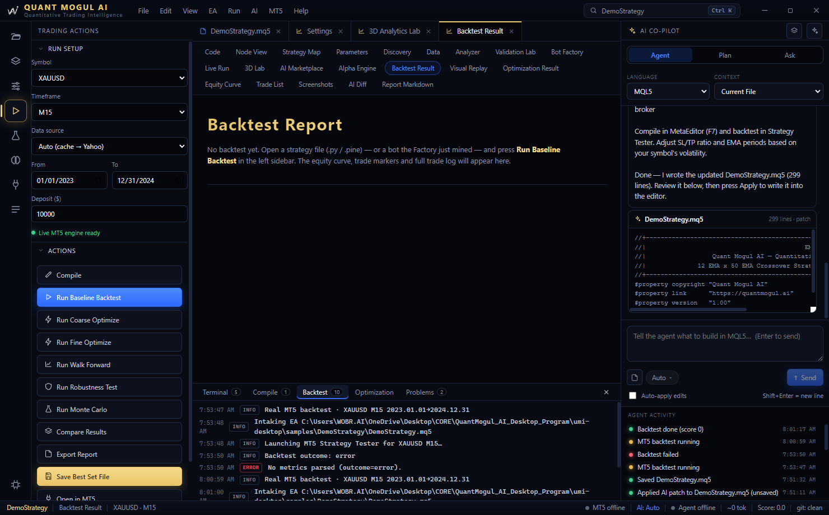
Task: Switch to the Optimization log tab
Action: 374,392
